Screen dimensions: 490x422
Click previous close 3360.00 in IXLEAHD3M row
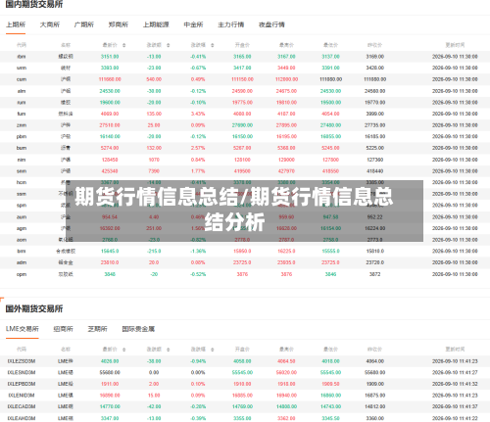coord(374,418)
